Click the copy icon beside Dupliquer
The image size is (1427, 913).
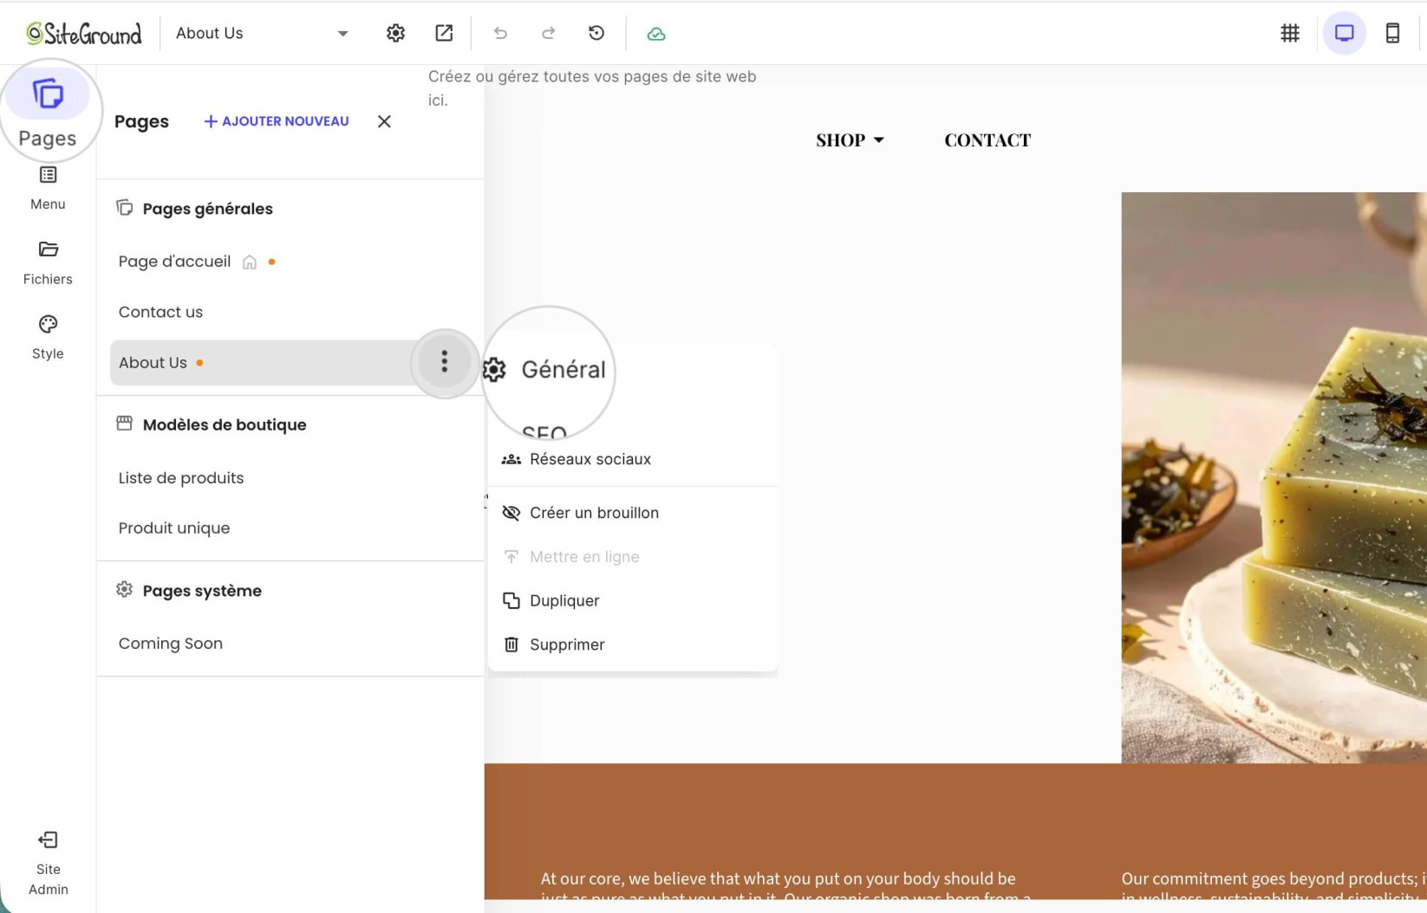click(512, 600)
